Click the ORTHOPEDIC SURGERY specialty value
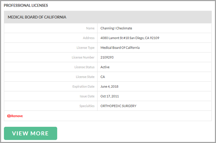 tap(118, 106)
